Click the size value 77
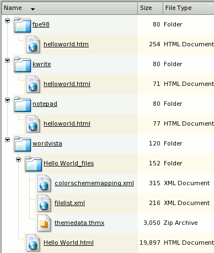 tap(157, 123)
